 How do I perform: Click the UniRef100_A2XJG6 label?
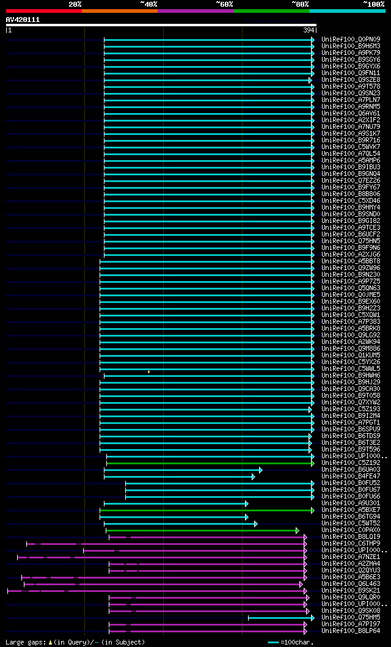click(x=351, y=255)
